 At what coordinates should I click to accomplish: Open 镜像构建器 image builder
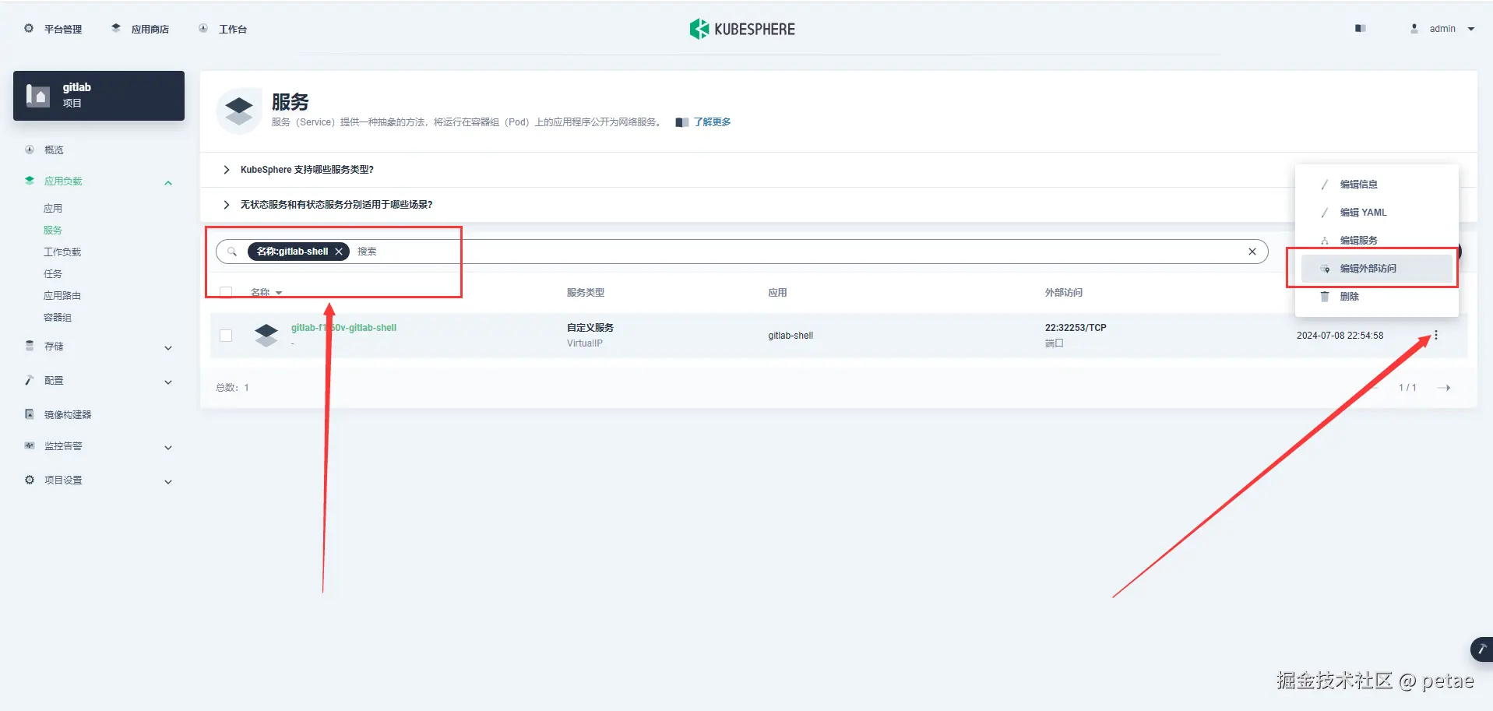pyautogui.click(x=68, y=414)
